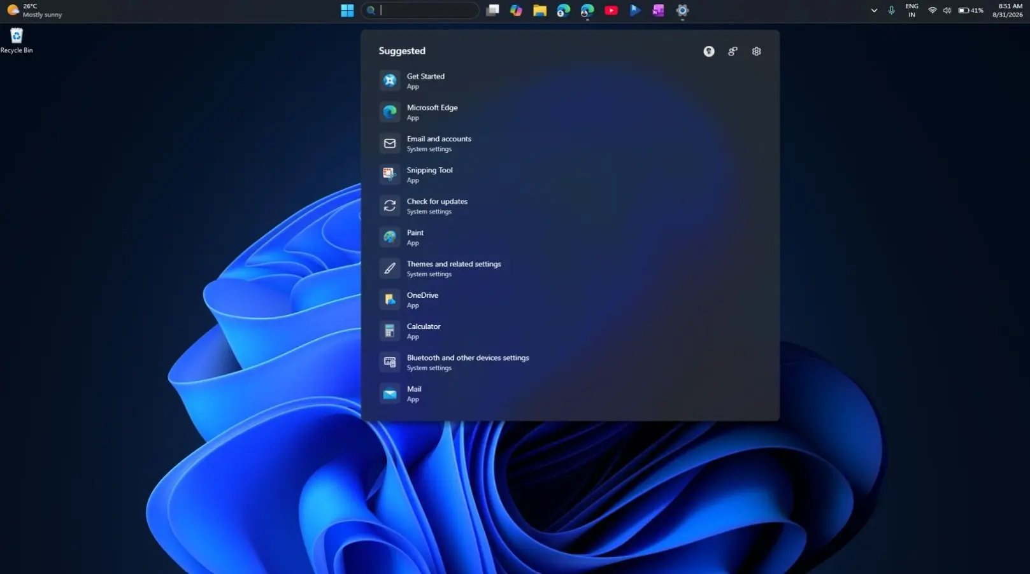Open Task View from the taskbar
1030x574 pixels.
coord(492,10)
